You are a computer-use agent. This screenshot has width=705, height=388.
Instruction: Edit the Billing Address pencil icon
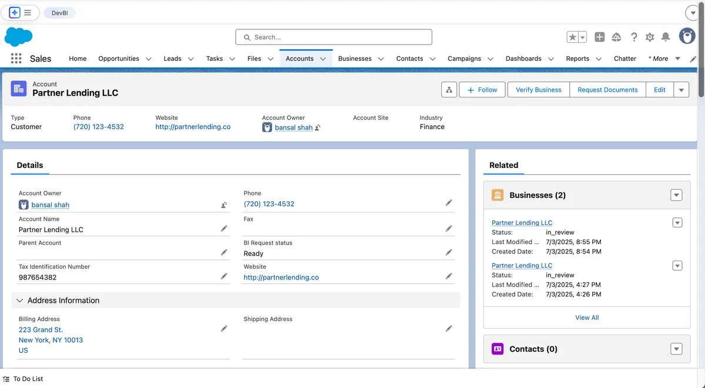point(224,329)
